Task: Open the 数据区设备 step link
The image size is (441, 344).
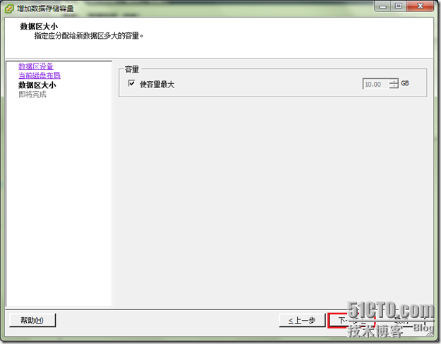Action: 36,66
